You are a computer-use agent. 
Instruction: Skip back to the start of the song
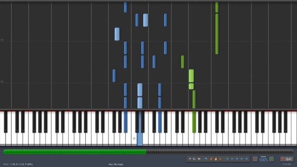(227, 159)
